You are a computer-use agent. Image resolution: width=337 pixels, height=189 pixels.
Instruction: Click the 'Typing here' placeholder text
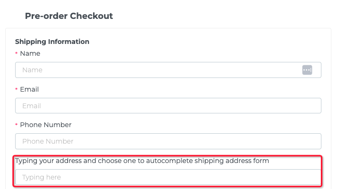42,177
